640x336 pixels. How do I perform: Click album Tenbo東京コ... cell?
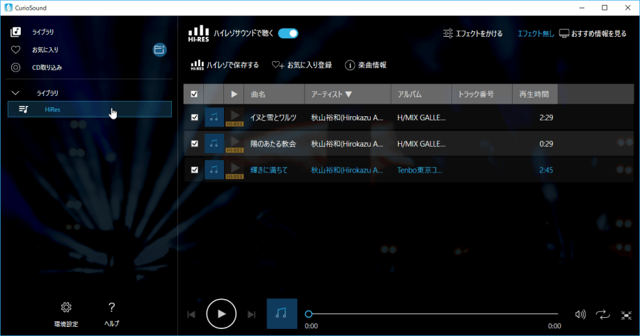(419, 170)
